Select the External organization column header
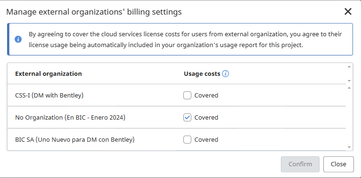The width and height of the screenshot is (361, 178). (49, 74)
